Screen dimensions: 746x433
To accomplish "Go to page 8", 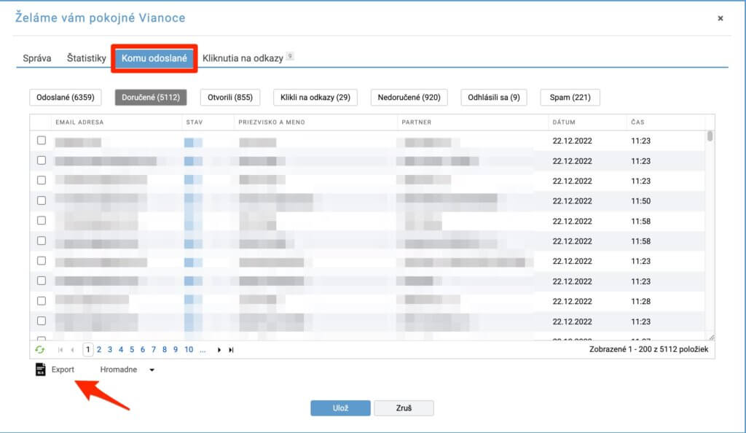I will coord(165,350).
